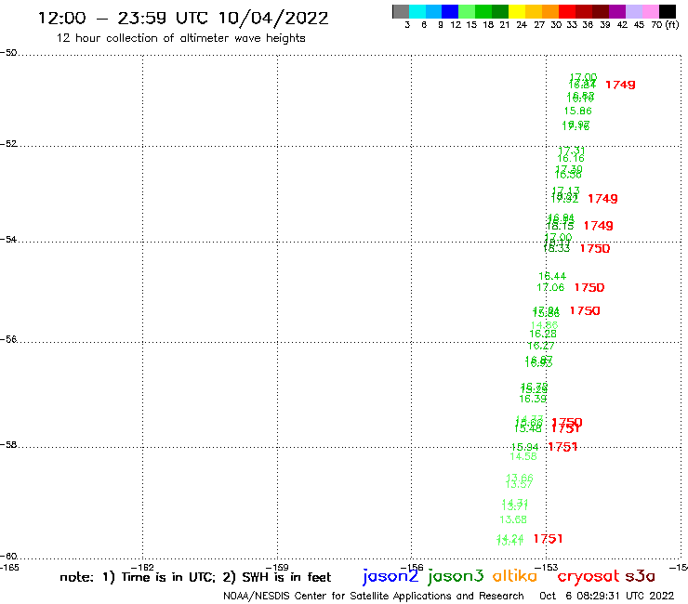
Task: Click the yellow swatch in the color scale
Action: (x=517, y=11)
